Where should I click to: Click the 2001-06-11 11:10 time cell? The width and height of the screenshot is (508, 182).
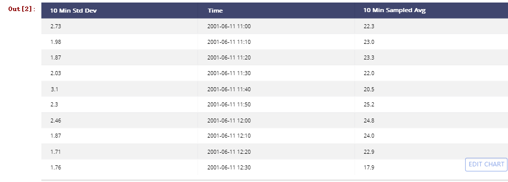(229, 42)
